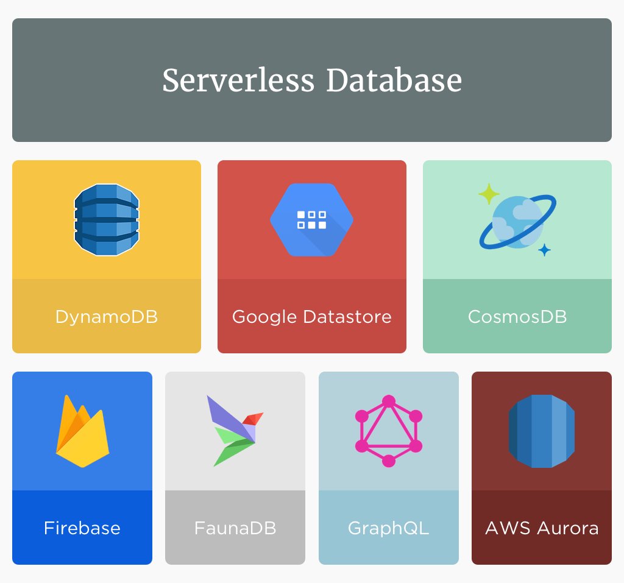624x583 pixels.
Task: Select the FaunaDB label
Action: (x=235, y=528)
